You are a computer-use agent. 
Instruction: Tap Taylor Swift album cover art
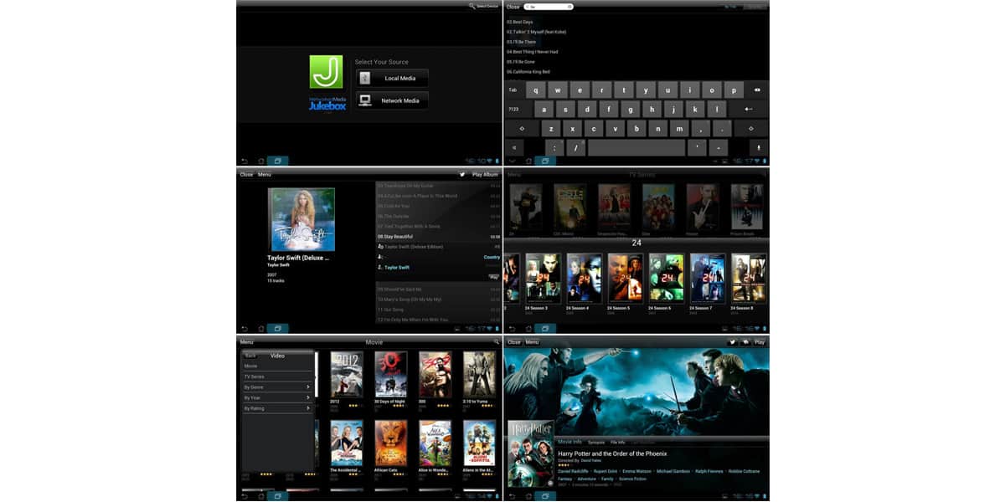point(301,219)
